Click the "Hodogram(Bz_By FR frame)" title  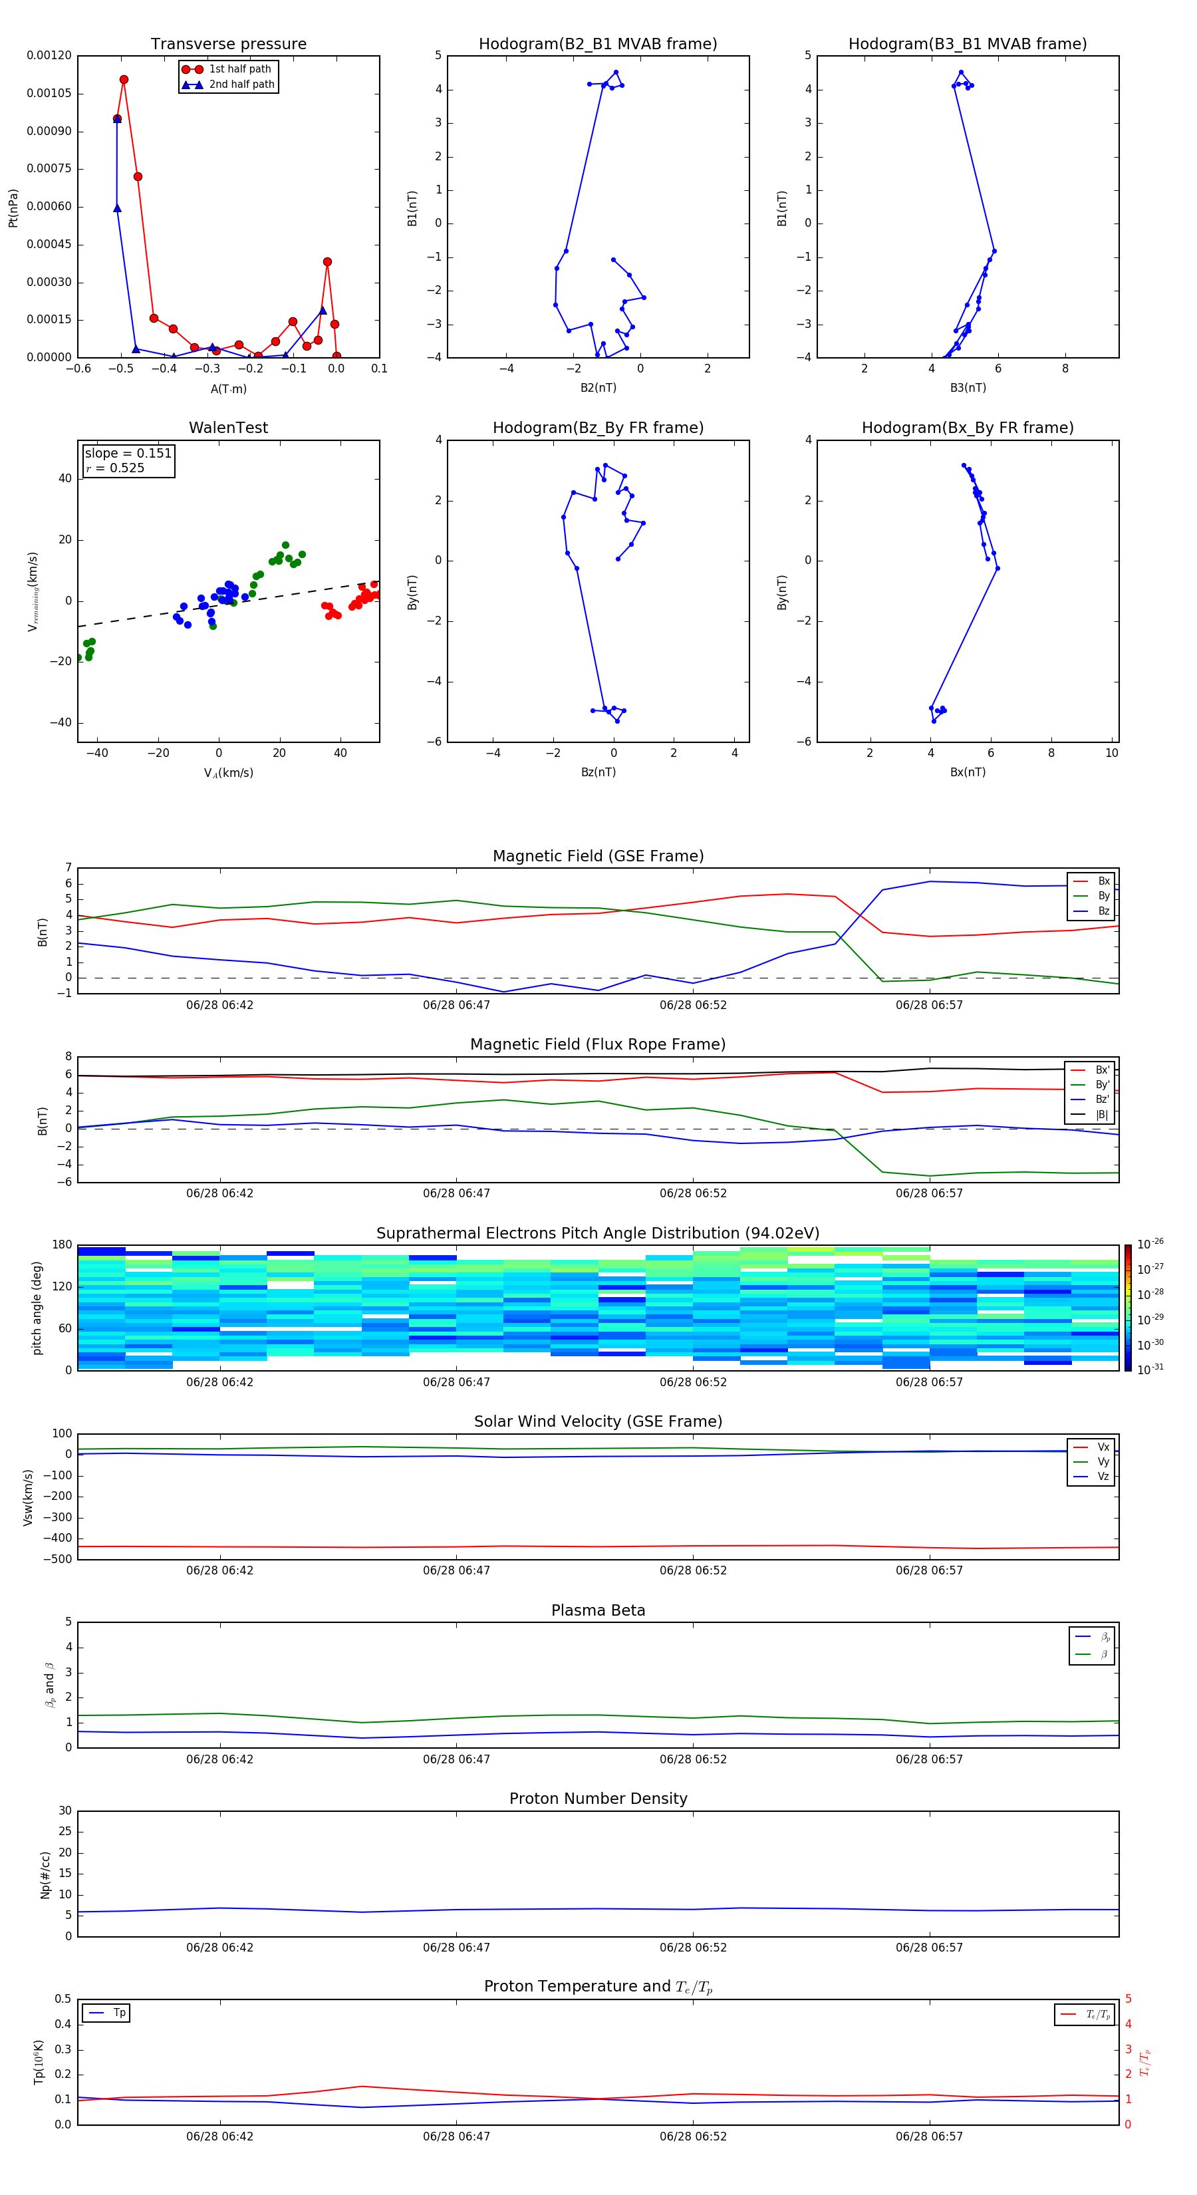click(x=598, y=428)
